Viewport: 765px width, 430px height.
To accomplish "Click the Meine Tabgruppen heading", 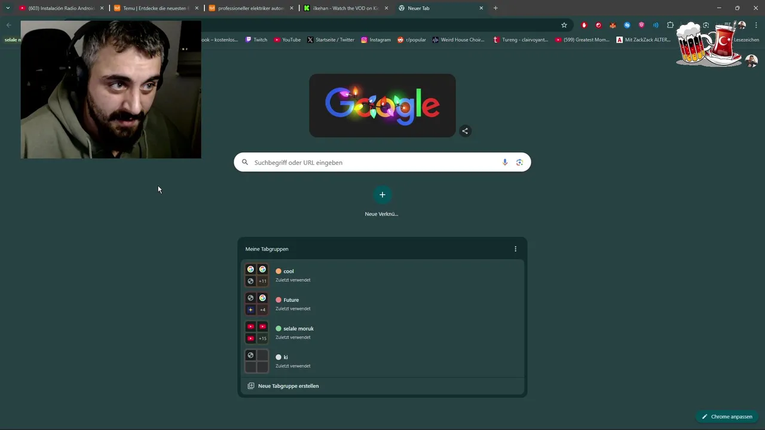I will (267, 249).
